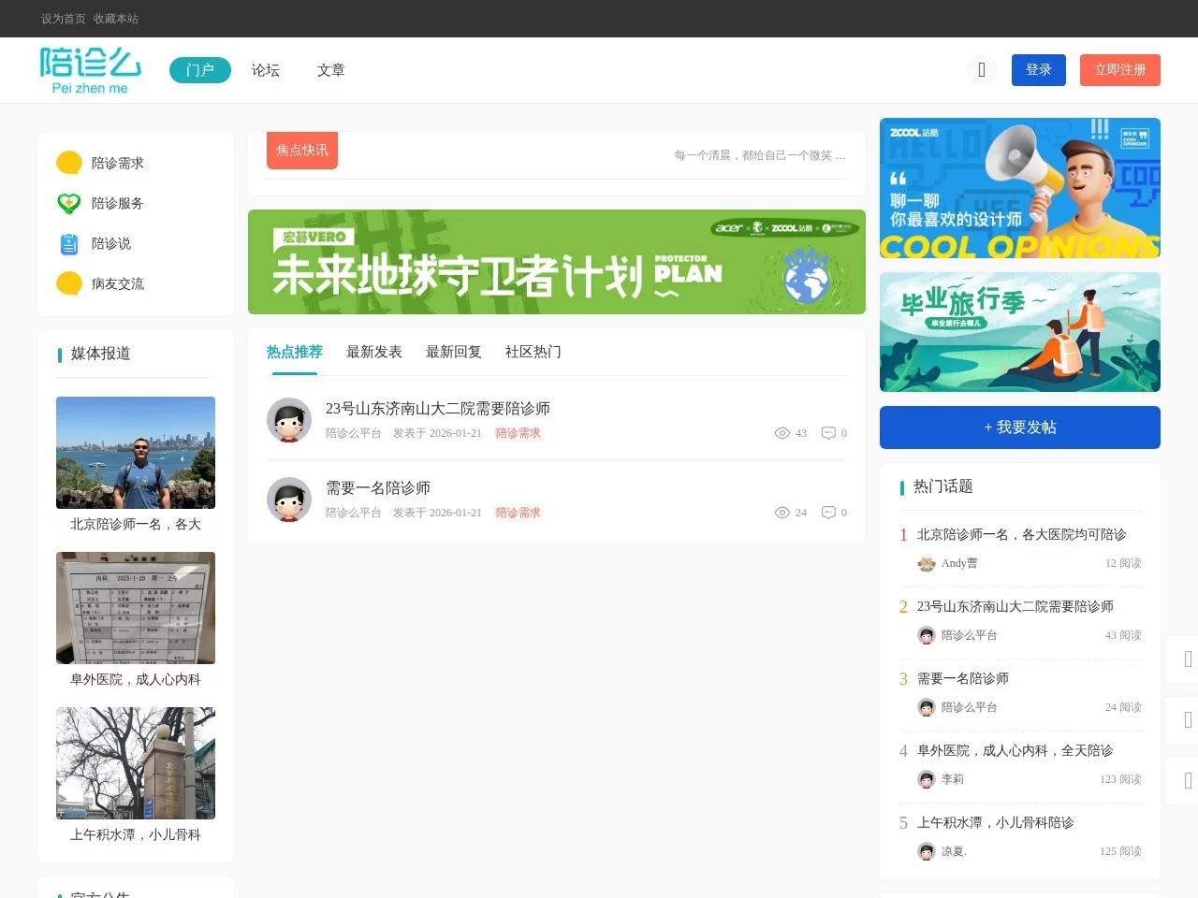Click the search icon beside the login button
1198x898 pixels.
pyautogui.click(x=982, y=70)
